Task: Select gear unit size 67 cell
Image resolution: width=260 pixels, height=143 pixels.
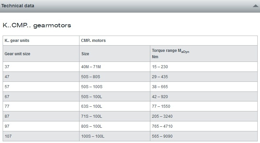Action: [7, 97]
